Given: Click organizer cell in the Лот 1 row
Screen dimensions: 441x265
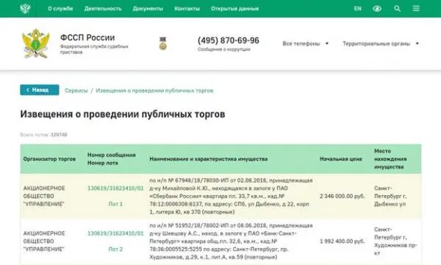Looking at the screenshot, I should (44, 196).
